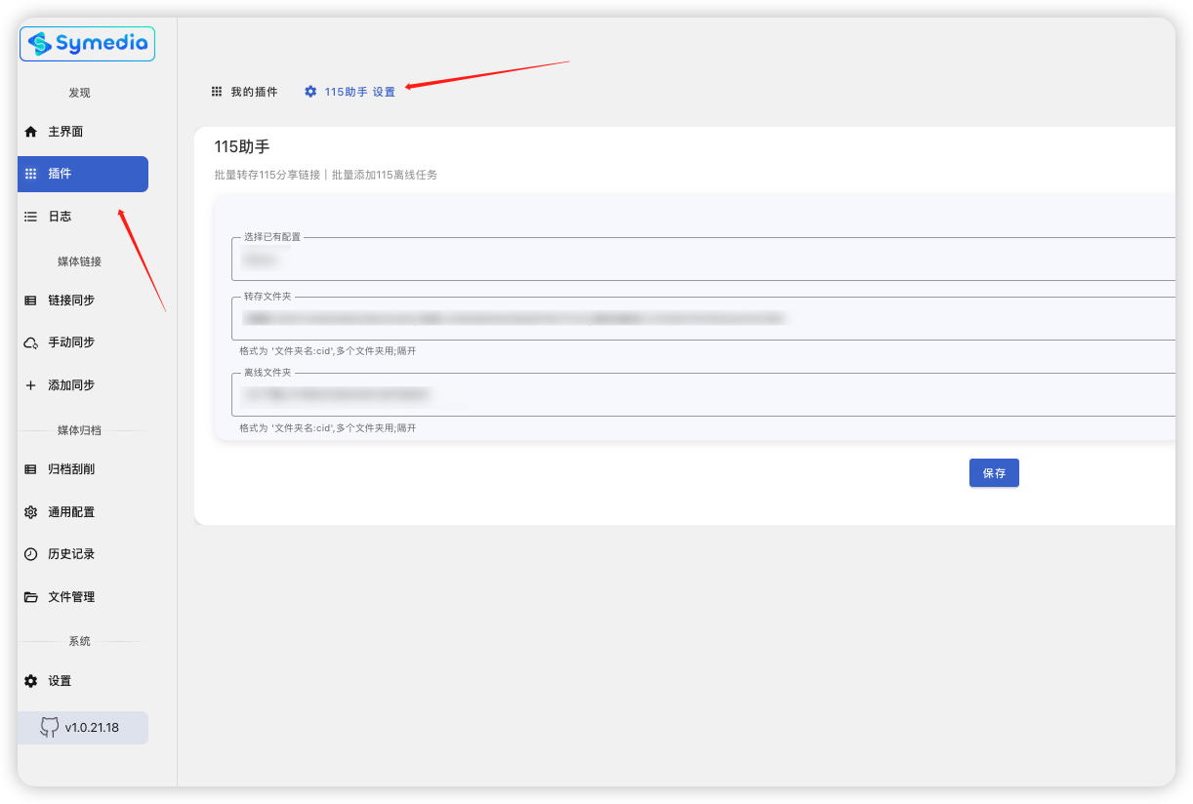Click the 离线文件夹 input field
1193x804 pixels.
703,395
